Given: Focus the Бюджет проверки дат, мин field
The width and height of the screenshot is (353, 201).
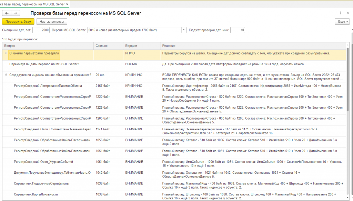Looking at the screenshot, I should coord(238,30).
